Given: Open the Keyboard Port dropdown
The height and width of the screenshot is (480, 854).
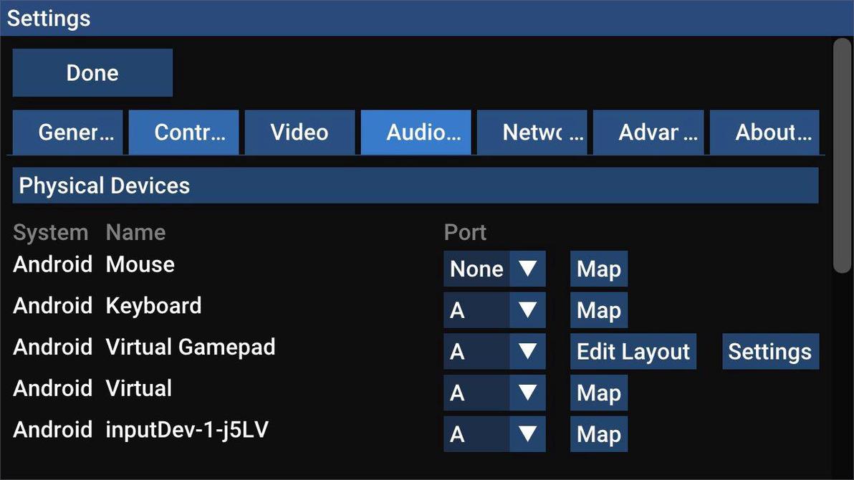Looking at the screenshot, I should click(494, 309).
